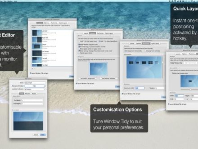Image resolution: width=198 pixels, height=149 pixels.
Task: Open Layouts tab in the Quick Layout window
Action: pyautogui.click(x=178, y=54)
